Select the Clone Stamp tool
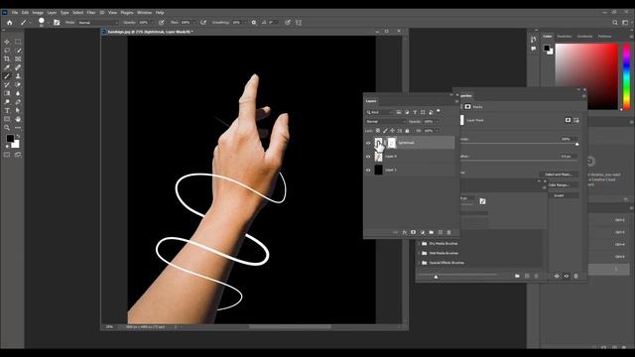 tap(18, 76)
